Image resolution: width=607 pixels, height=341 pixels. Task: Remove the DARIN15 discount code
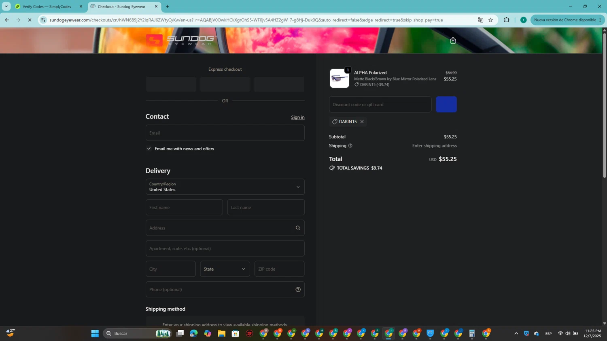(362, 122)
